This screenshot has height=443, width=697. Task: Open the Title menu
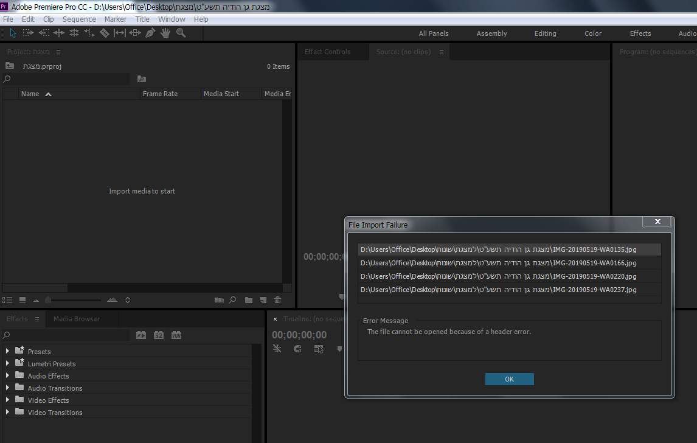click(x=142, y=19)
